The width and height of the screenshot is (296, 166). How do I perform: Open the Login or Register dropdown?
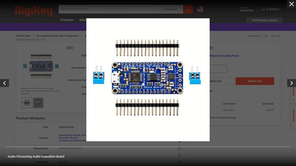pyautogui.click(x=247, y=9)
